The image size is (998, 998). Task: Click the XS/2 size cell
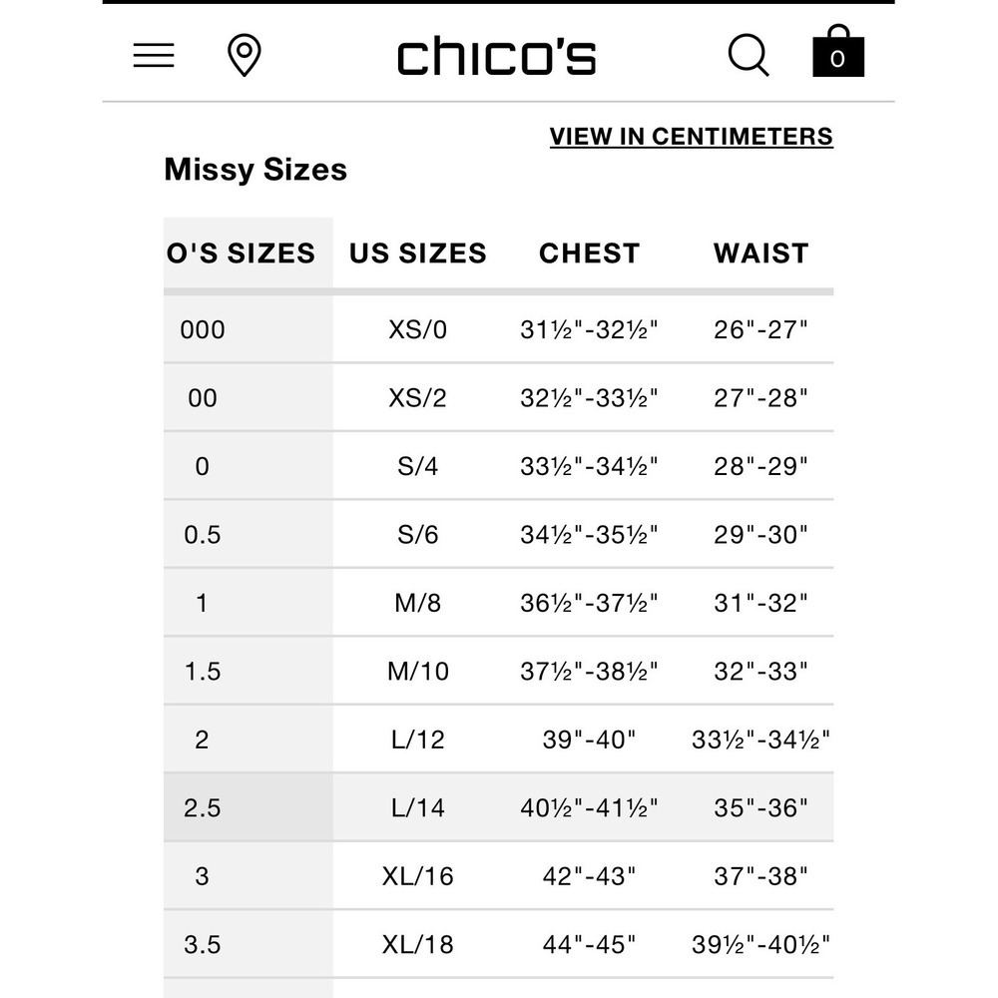417,398
